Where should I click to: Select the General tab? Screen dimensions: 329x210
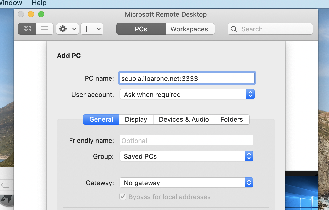(101, 119)
